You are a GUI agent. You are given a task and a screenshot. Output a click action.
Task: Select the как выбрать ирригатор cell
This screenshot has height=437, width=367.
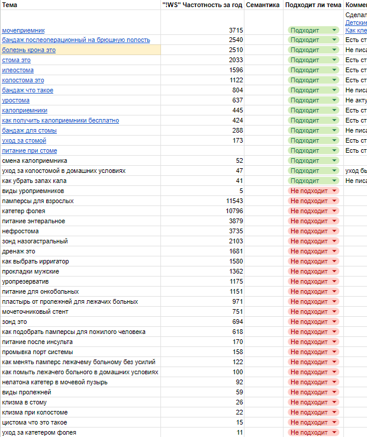pos(81,261)
